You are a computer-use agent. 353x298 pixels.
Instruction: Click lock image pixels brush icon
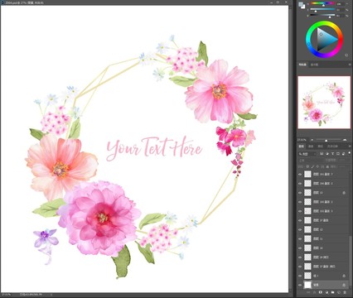coord(312,166)
